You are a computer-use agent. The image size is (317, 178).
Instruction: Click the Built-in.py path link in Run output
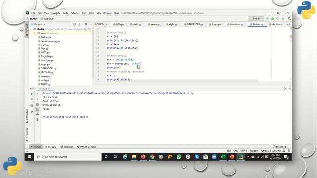[x=160, y=93]
